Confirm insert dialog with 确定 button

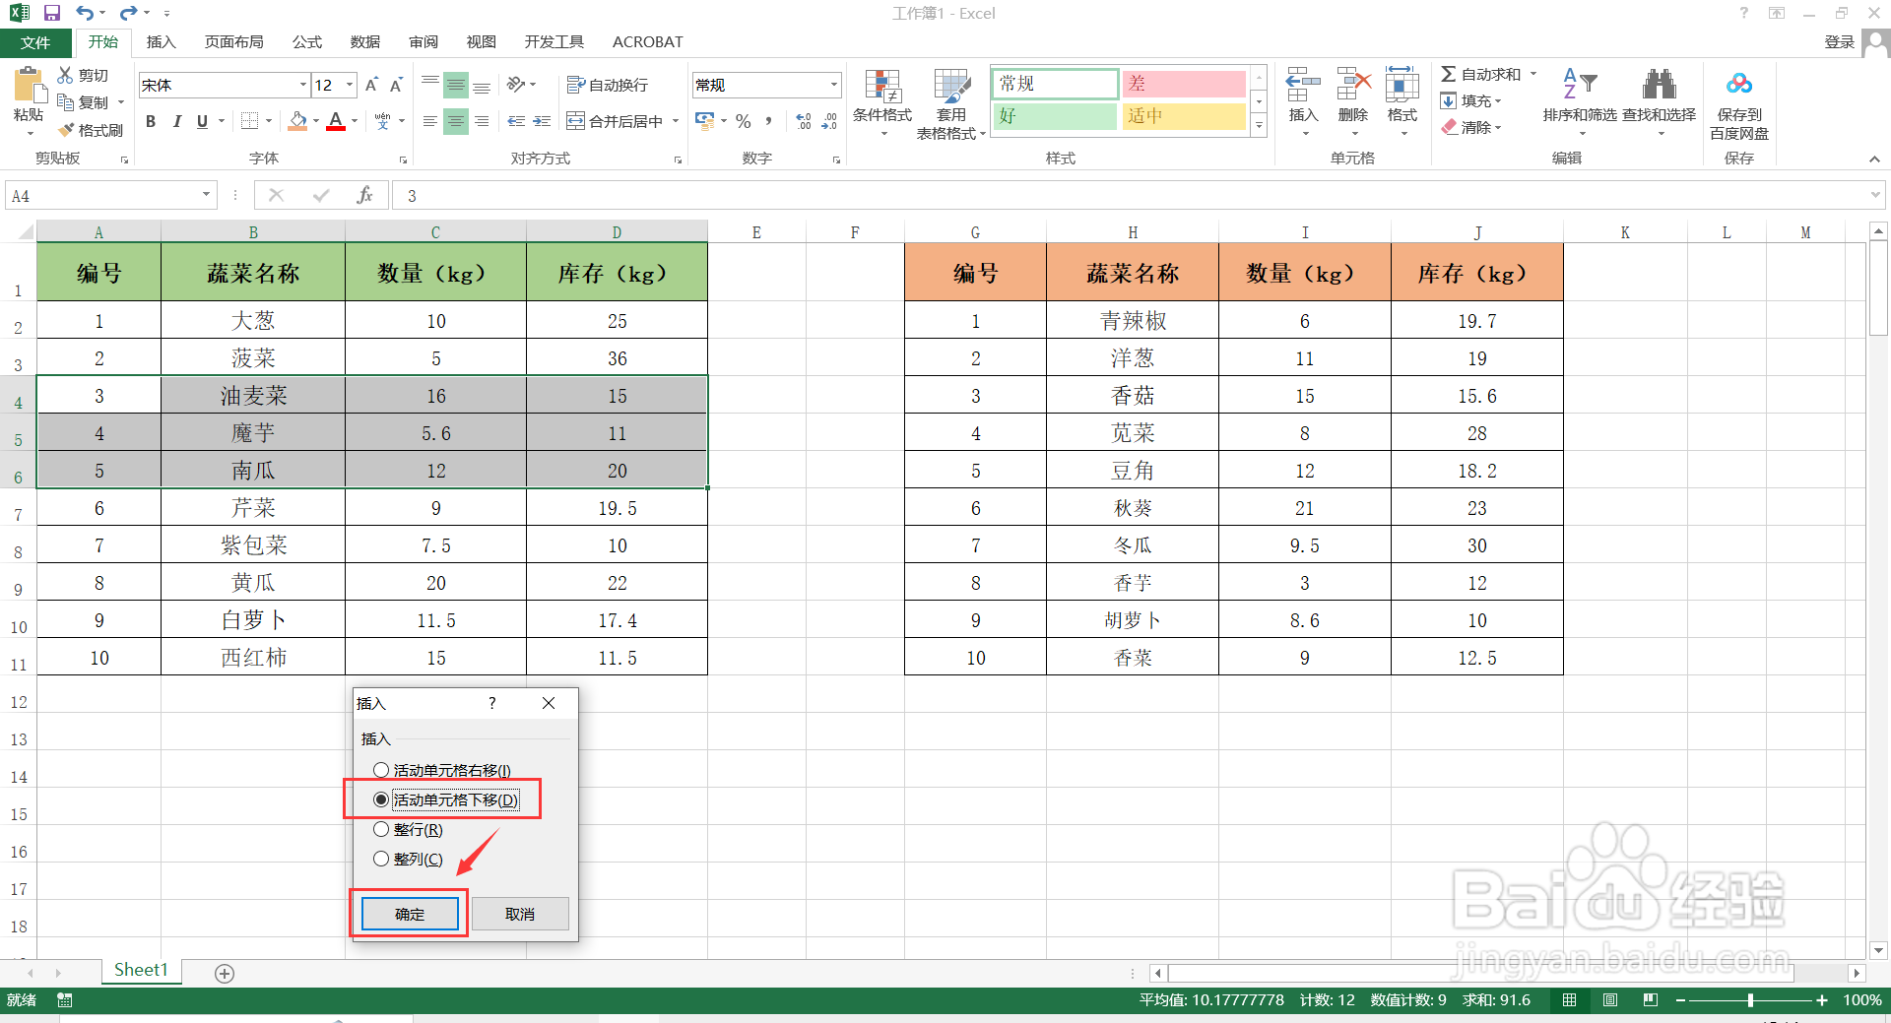410,914
